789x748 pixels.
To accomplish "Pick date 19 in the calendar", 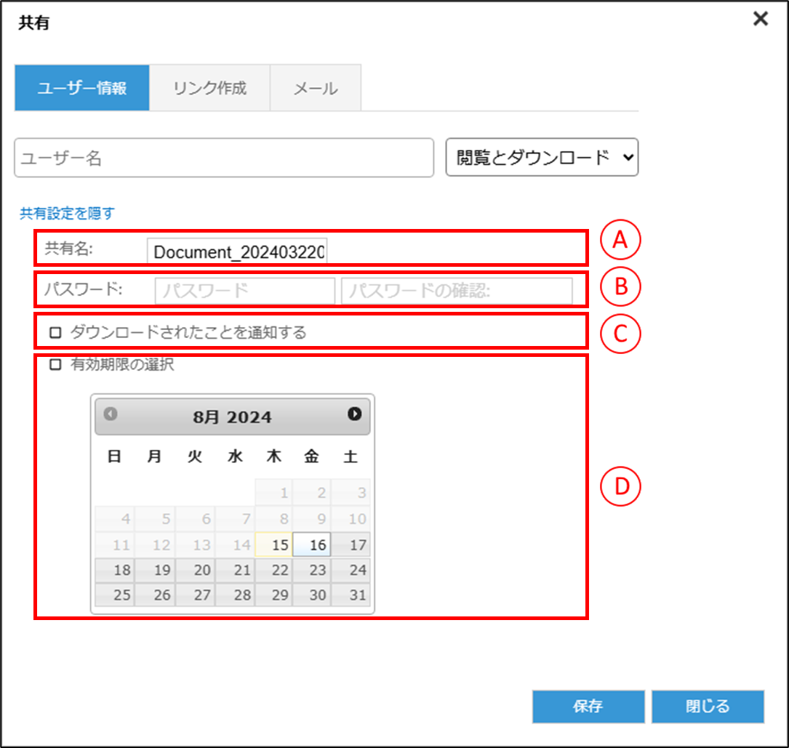I will [x=155, y=570].
